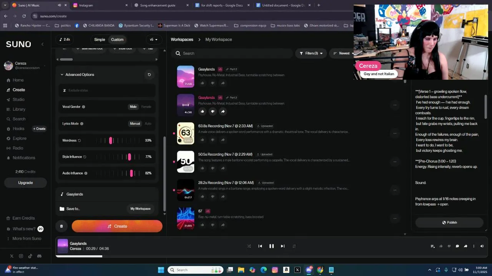Screen dimensions: 492x276
Task: Adjust the Audio Influence slider
Action: coord(131,173)
